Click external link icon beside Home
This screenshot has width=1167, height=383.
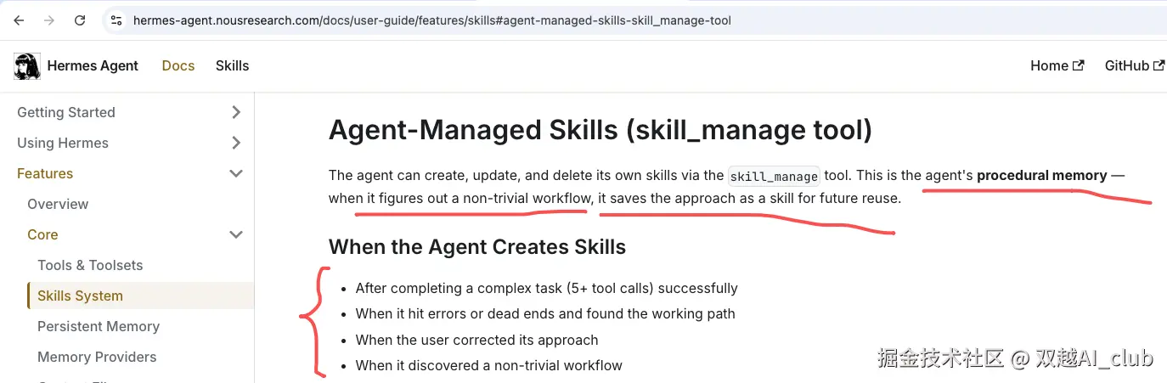pos(1079,65)
